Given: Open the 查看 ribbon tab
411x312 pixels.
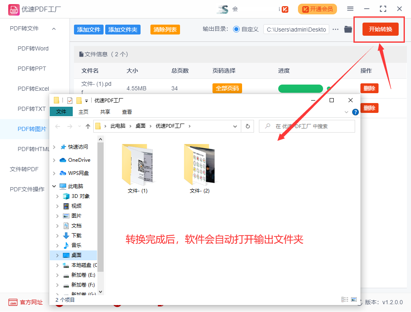Looking at the screenshot, I should [127, 112].
